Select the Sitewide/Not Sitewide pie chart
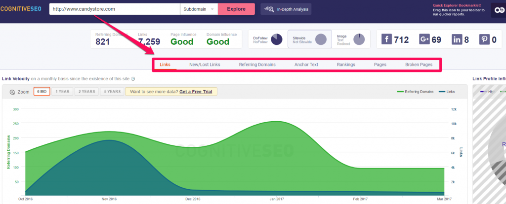506x204 pixels. [321, 39]
